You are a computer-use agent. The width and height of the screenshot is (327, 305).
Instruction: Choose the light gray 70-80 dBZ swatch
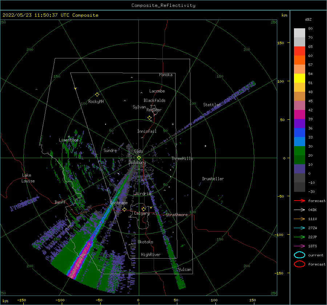click(x=299, y=33)
